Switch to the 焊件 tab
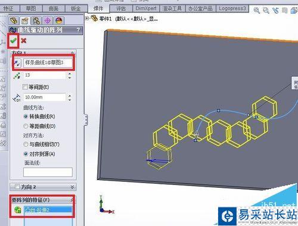 click(98, 8)
